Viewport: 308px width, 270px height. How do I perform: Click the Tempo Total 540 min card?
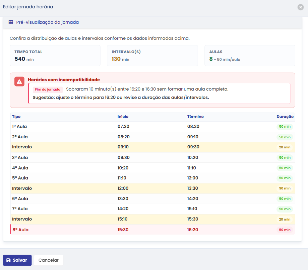click(x=55, y=55)
